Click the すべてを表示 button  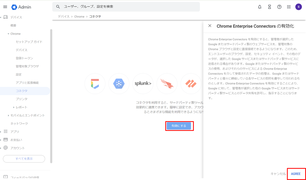coord(24,159)
